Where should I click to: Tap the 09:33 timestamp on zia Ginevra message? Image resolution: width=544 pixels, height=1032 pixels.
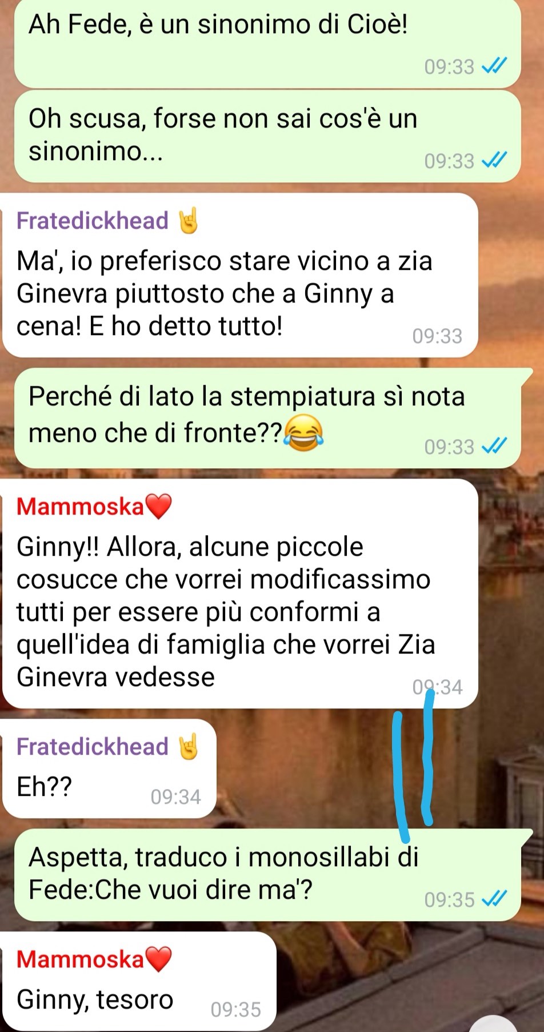(x=437, y=336)
